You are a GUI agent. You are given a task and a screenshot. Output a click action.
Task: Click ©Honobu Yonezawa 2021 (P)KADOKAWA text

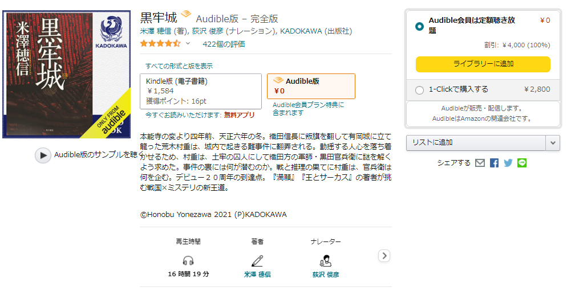pos(213,215)
